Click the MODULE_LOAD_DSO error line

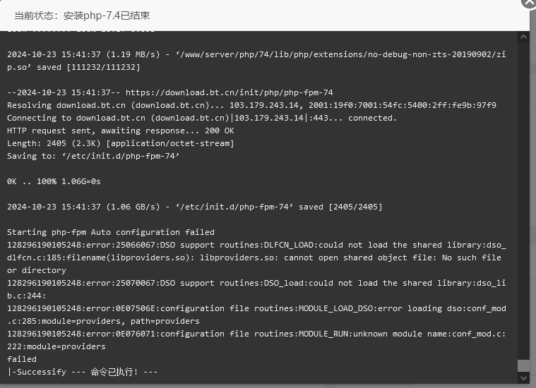coord(256,315)
